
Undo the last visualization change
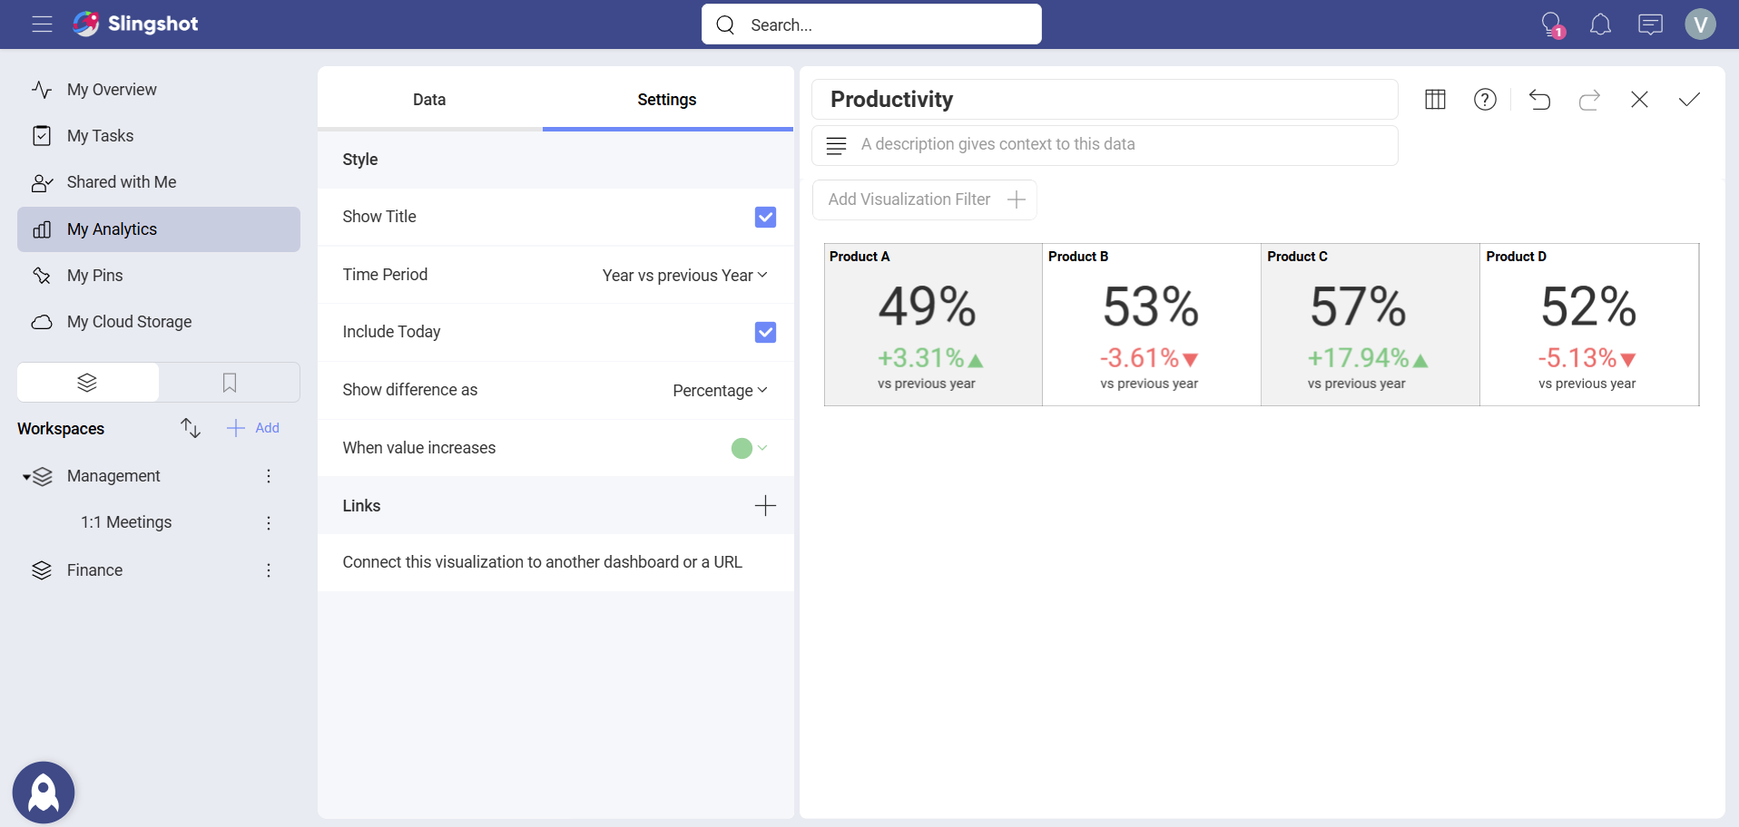[x=1540, y=100]
